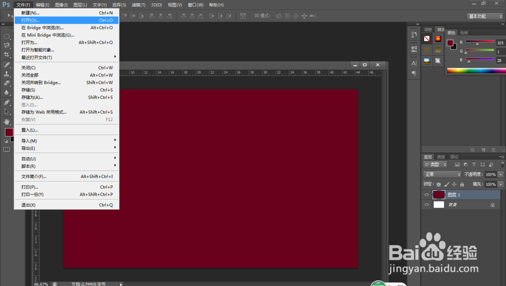Open the 正常 blend mode dropdown

tap(442, 174)
